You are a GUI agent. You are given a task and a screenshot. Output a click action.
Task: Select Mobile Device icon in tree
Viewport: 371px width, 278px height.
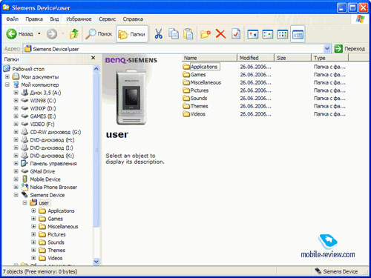coord(24,179)
